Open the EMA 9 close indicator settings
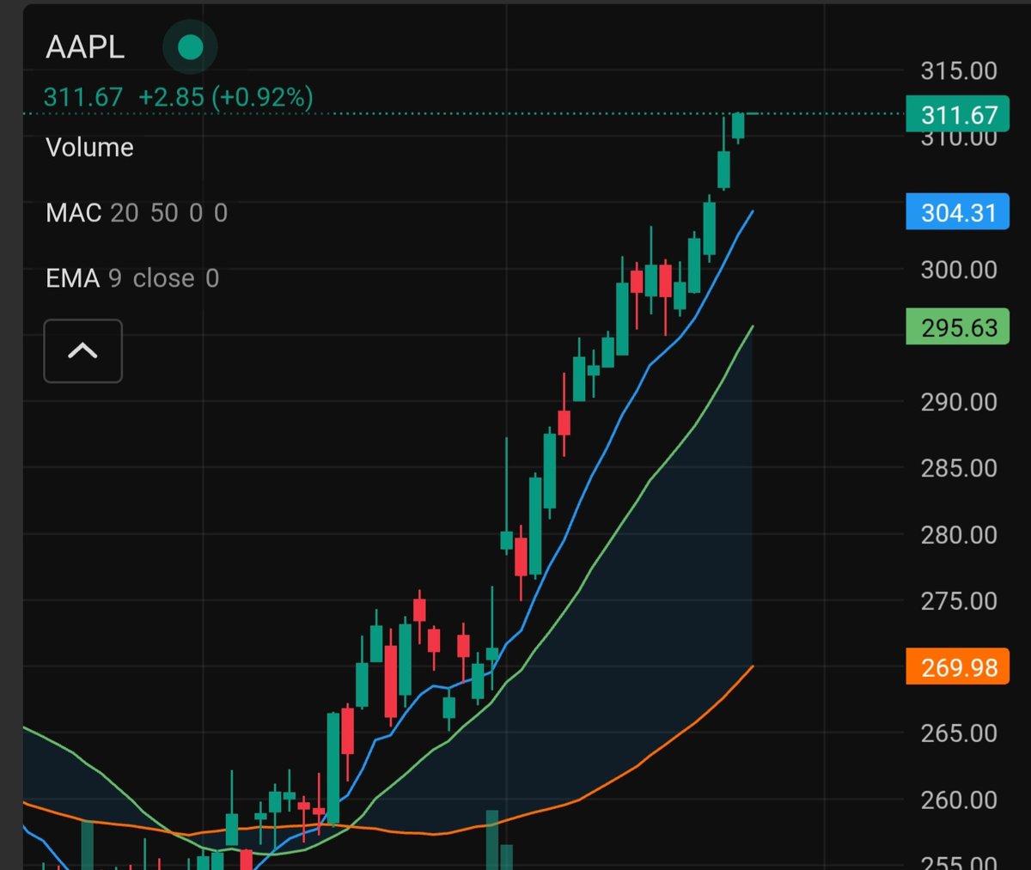 coord(132,277)
